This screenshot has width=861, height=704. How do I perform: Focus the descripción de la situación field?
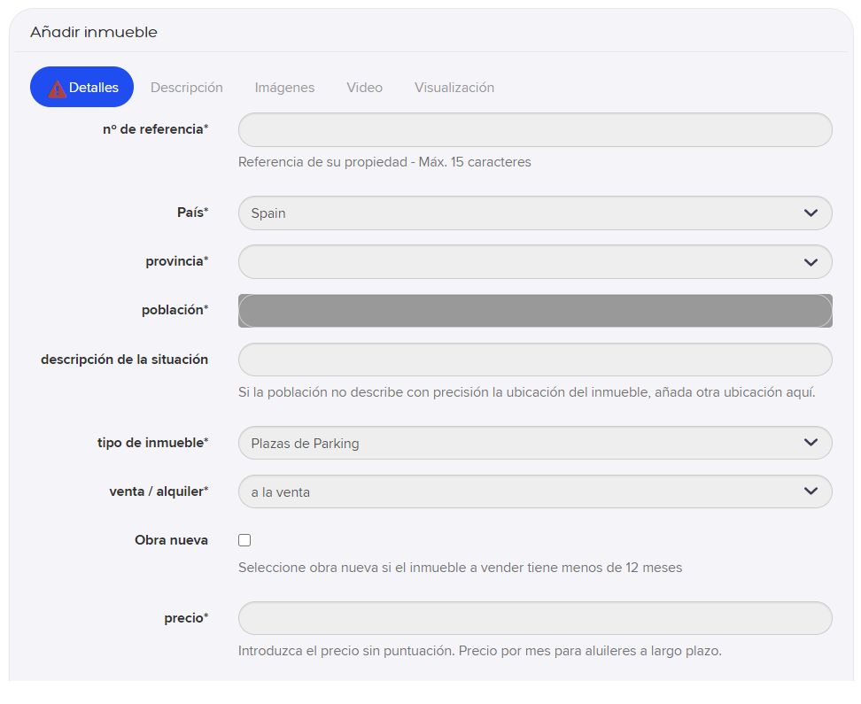tap(535, 360)
